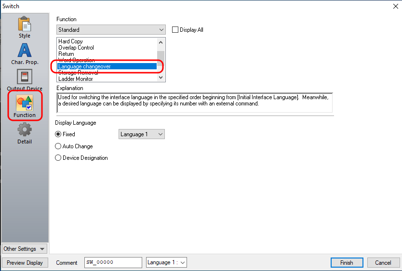Expand the comment Language 1 dropdown

coord(166,262)
